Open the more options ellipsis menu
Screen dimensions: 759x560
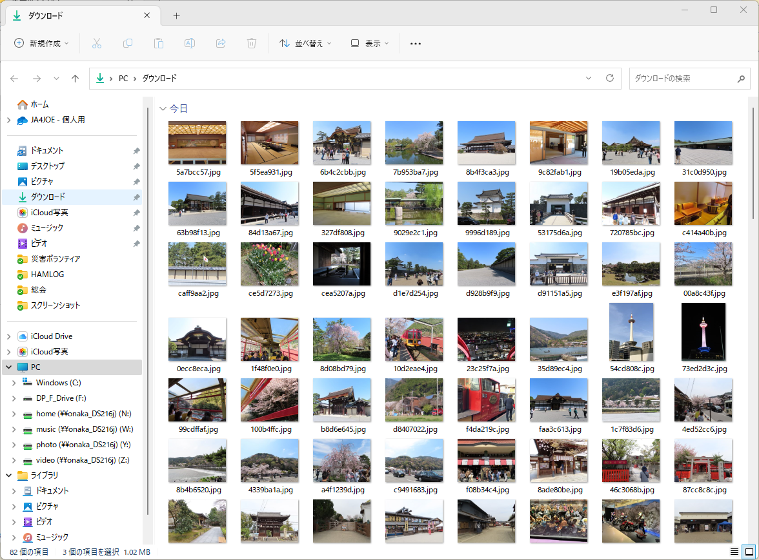(x=416, y=43)
